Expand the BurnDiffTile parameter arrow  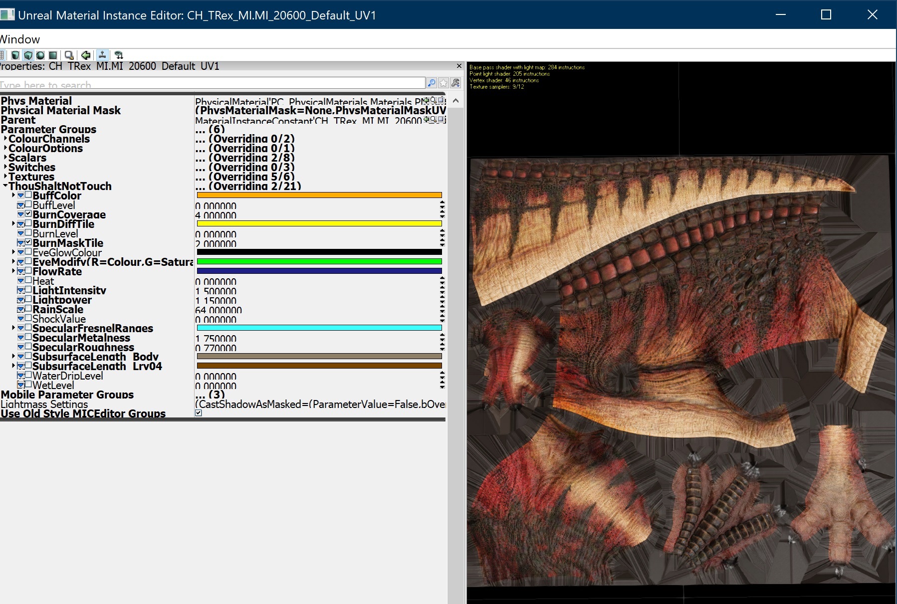[13, 223]
